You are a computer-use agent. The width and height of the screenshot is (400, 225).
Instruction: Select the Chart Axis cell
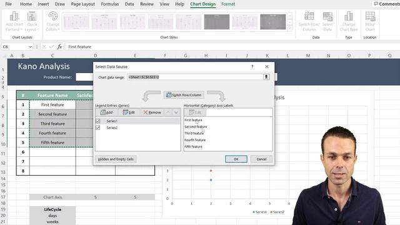click(52, 197)
